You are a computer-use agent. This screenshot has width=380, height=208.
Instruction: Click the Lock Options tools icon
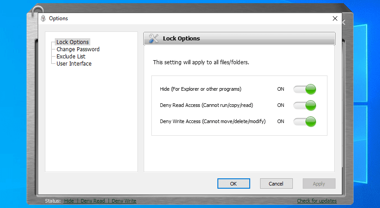coord(154,38)
